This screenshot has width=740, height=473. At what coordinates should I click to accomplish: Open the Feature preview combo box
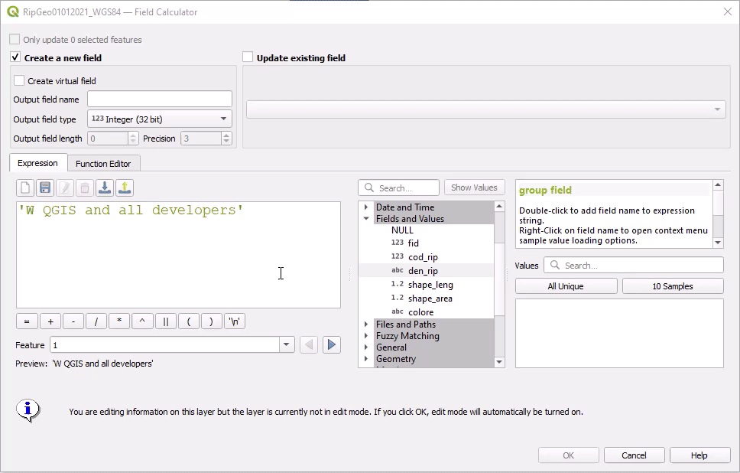click(x=171, y=345)
